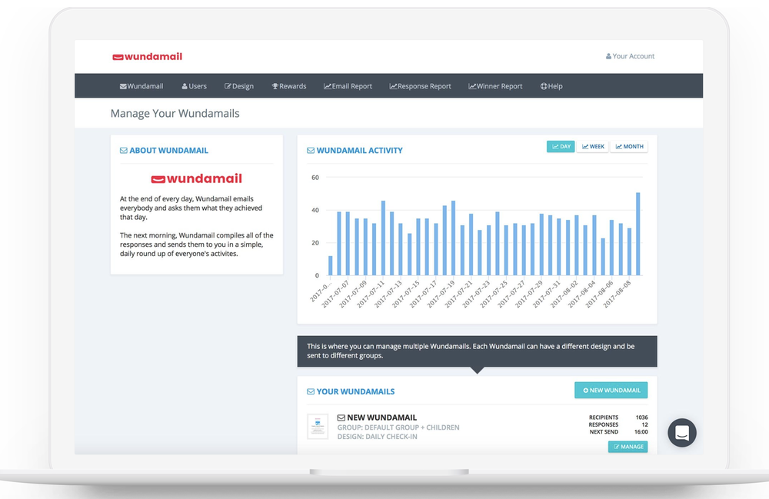769x499 pixels.
Task: Open Help in navigation bar
Action: tap(551, 86)
